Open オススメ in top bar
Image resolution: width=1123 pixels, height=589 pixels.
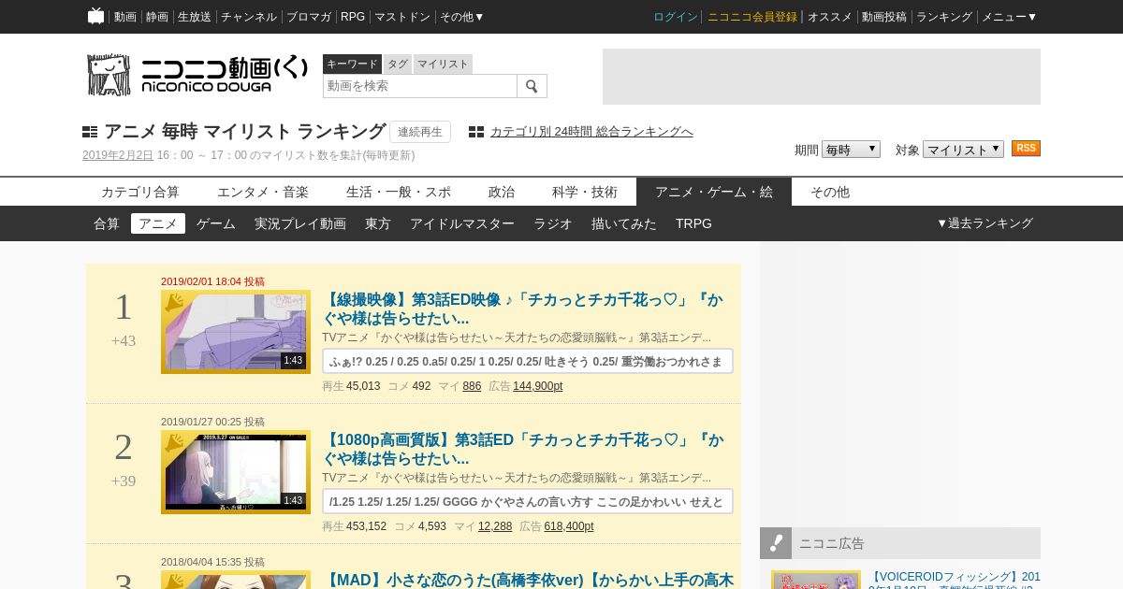830,17
